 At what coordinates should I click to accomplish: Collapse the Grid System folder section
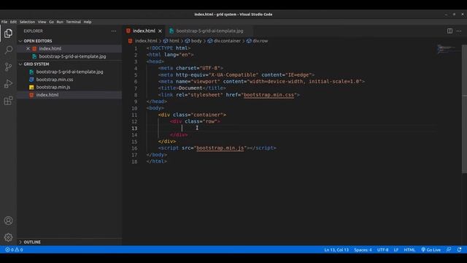click(36, 64)
